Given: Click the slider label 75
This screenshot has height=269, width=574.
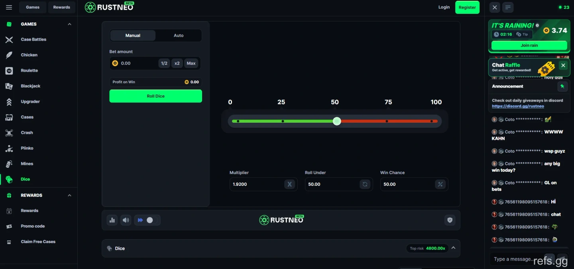Looking at the screenshot, I should [x=388, y=102].
